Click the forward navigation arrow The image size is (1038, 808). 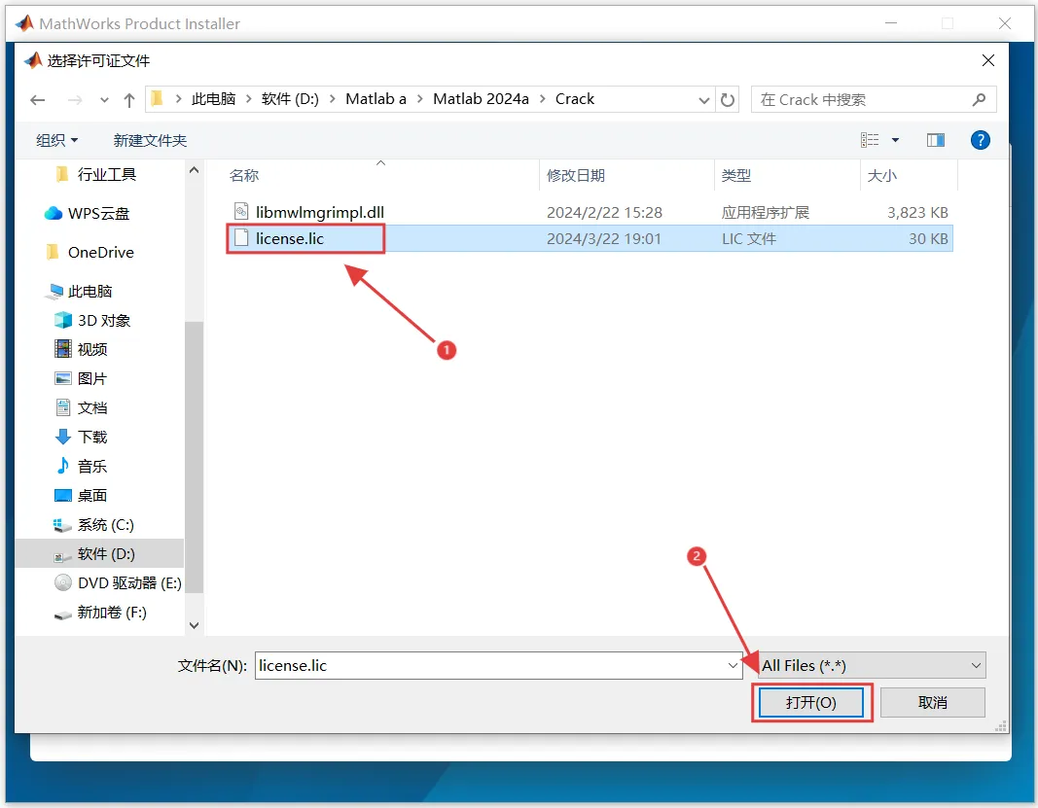tap(76, 100)
